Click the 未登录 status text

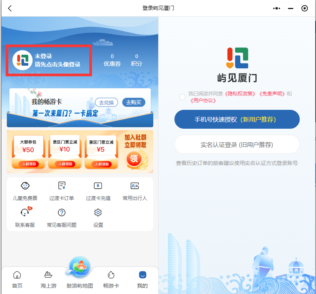click(43, 56)
